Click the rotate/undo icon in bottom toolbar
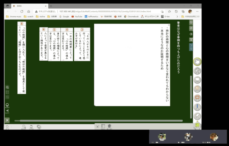The image size is (229, 146). pos(31,127)
